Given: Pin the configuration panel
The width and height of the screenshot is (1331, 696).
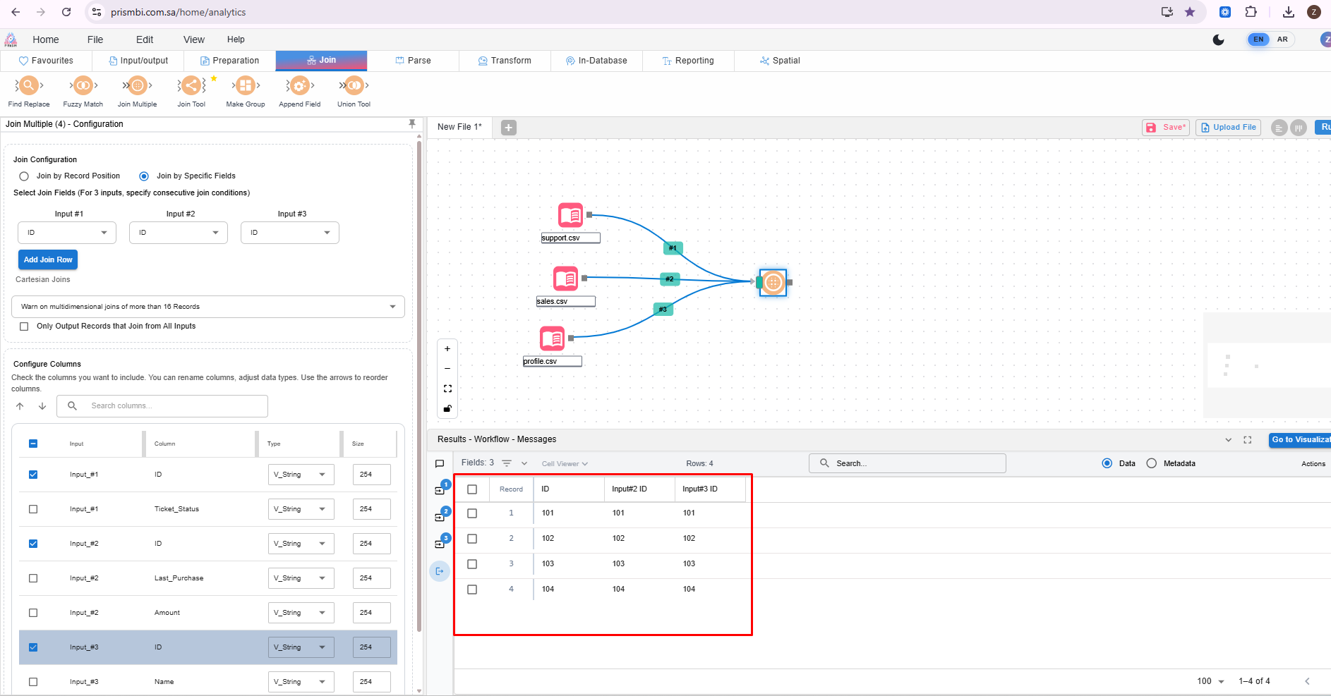Looking at the screenshot, I should pyautogui.click(x=412, y=124).
